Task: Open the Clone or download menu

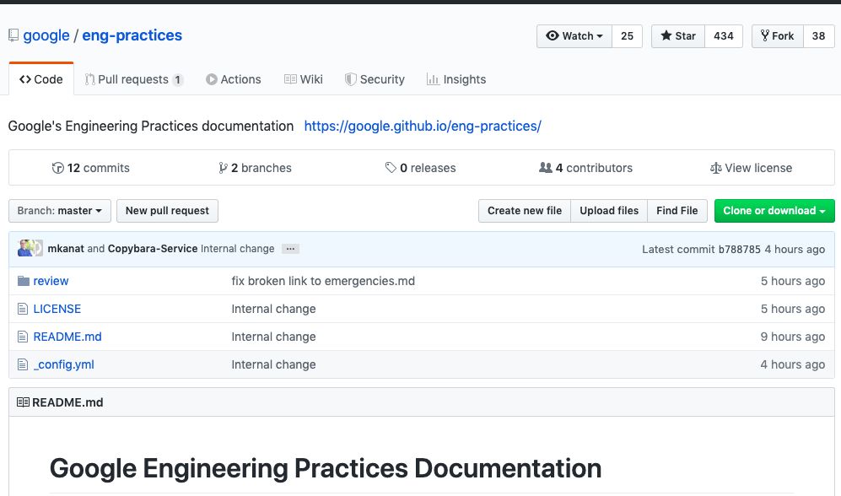Action: click(774, 211)
